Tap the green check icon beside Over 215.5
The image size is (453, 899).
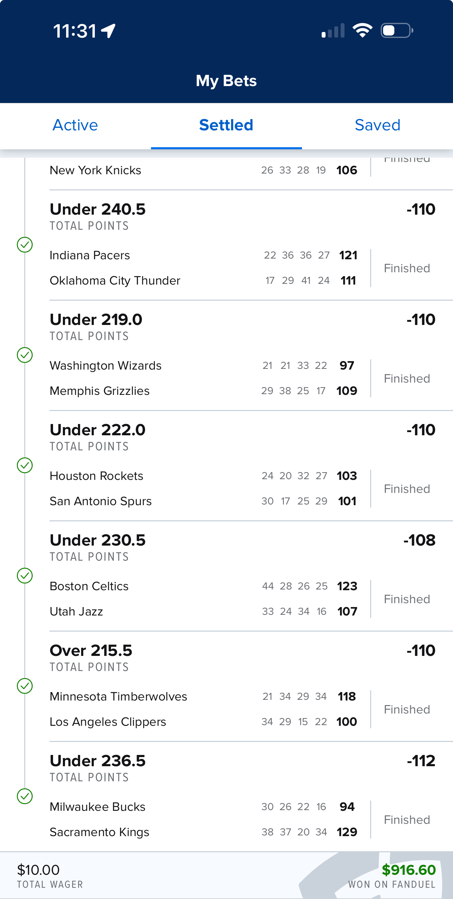(x=25, y=686)
